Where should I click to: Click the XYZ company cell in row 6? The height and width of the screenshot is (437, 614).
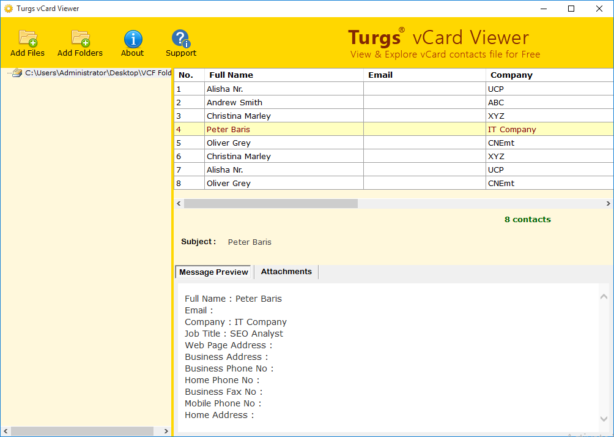[550, 157]
